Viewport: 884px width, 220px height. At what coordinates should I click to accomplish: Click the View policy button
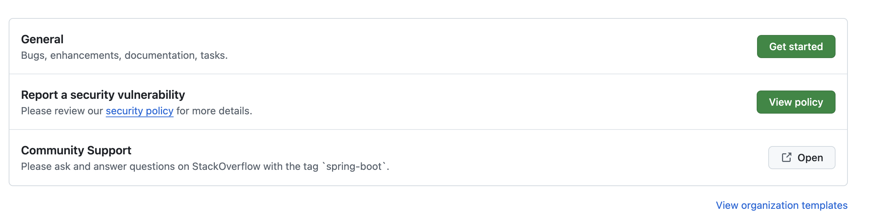coord(796,102)
